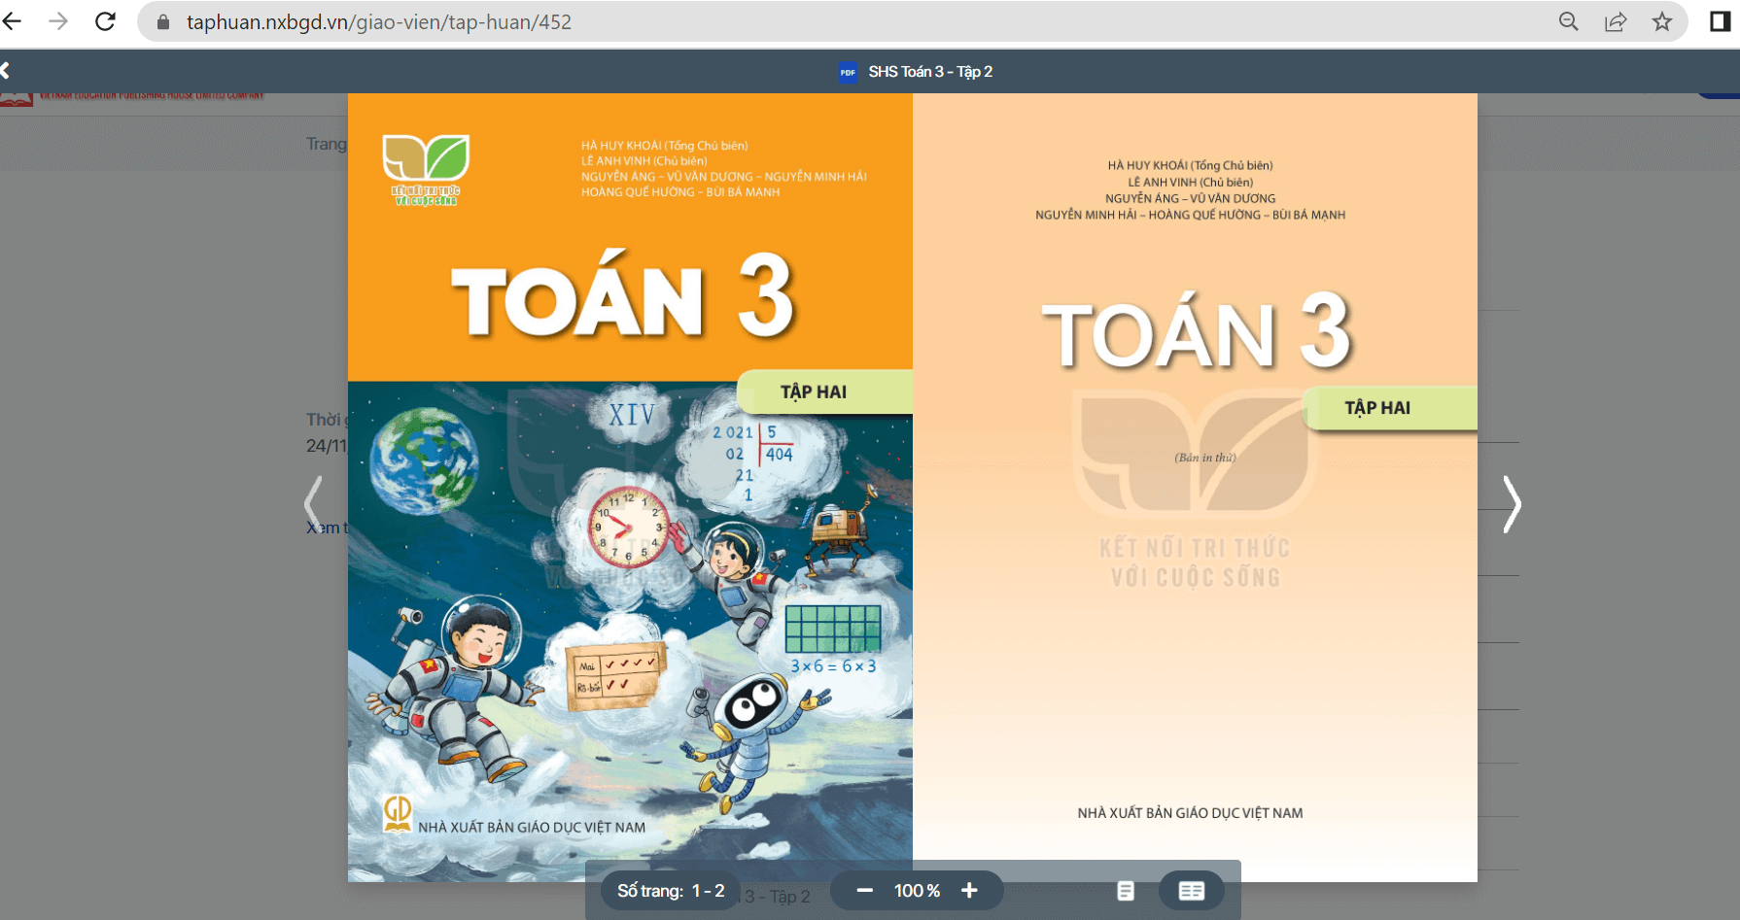This screenshot has width=1740, height=920.
Task: Share this page via share icon
Action: [1615, 21]
